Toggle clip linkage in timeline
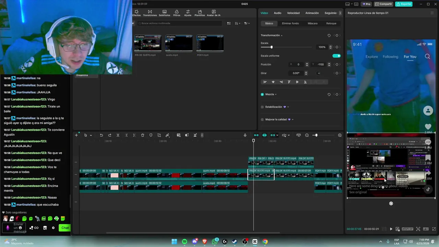 coord(273,135)
